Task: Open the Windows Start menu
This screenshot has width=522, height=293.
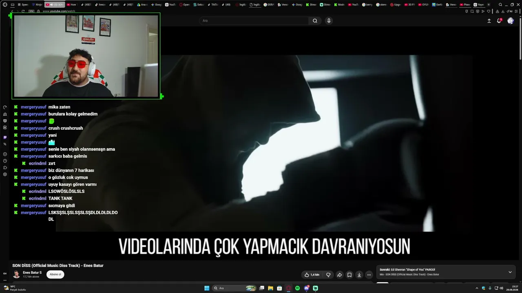Action: pyautogui.click(x=207, y=288)
